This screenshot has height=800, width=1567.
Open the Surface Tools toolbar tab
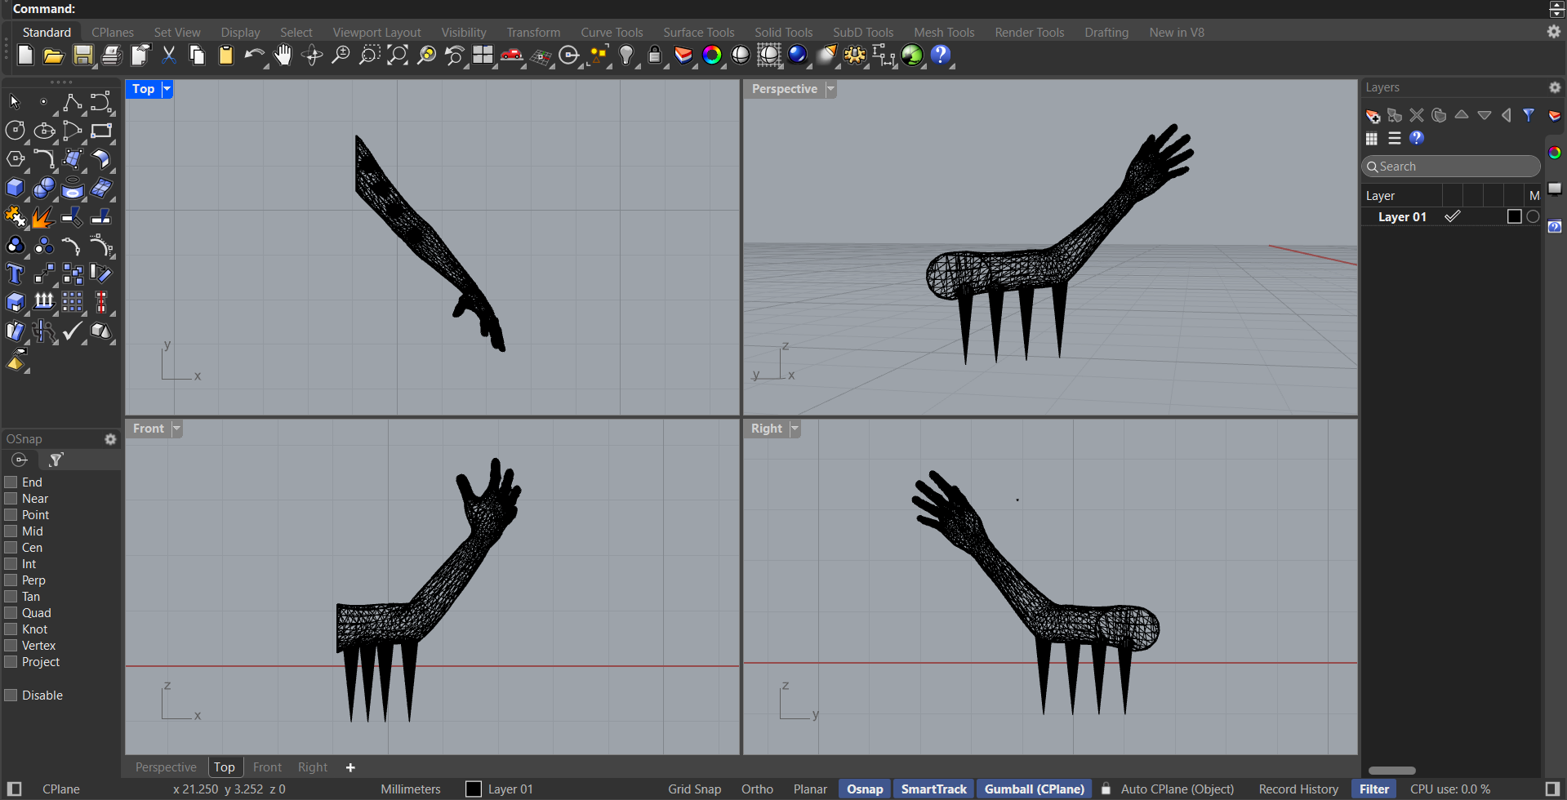coord(698,33)
